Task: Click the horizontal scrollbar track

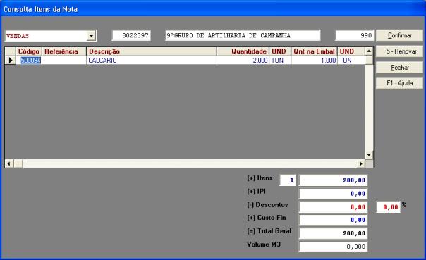Action: pyautogui.click(x=190, y=163)
